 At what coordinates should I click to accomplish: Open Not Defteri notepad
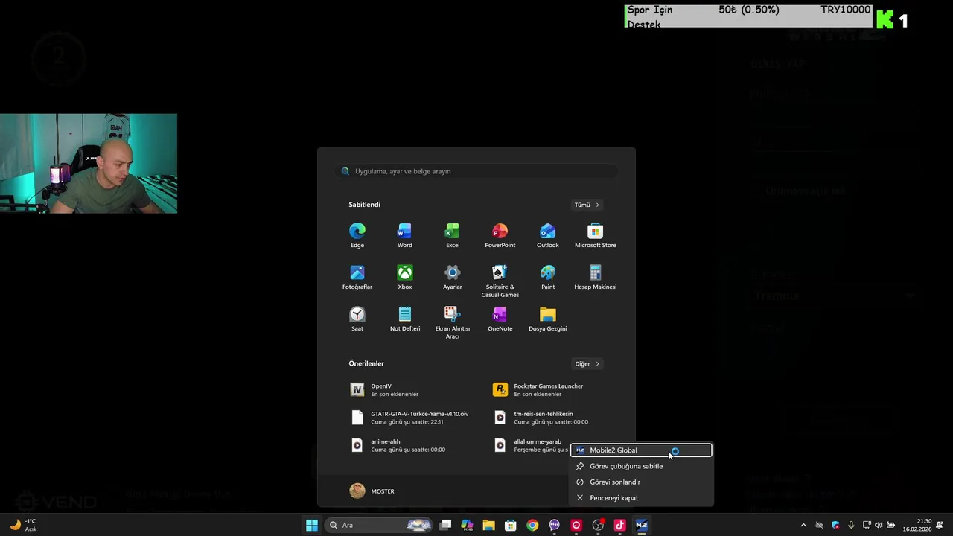[404, 319]
